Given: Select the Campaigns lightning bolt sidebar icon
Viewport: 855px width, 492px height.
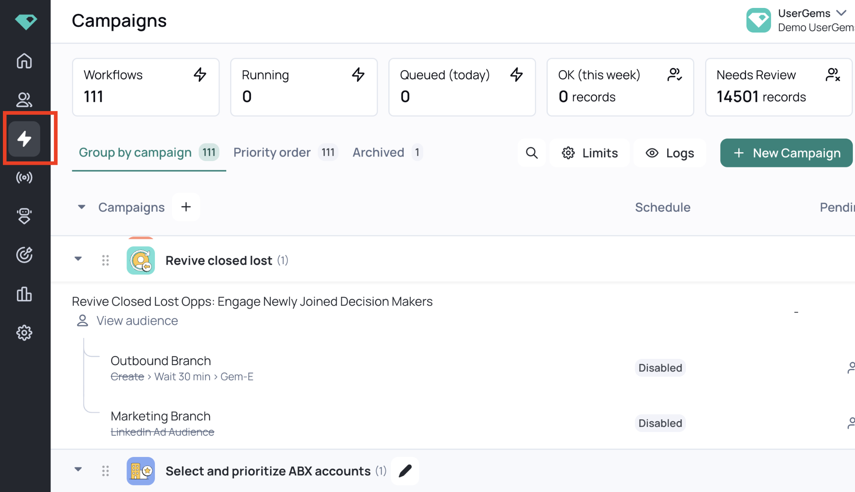Looking at the screenshot, I should click(24, 139).
